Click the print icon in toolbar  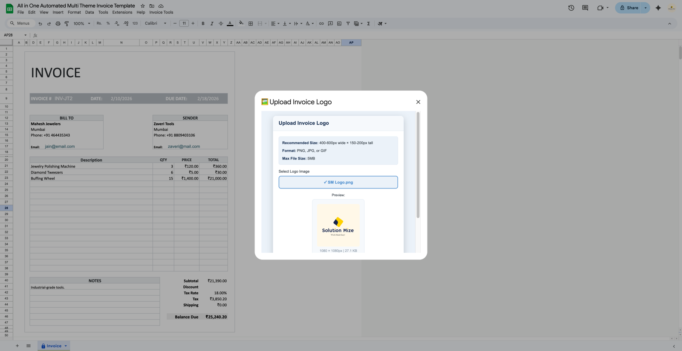pos(58,23)
